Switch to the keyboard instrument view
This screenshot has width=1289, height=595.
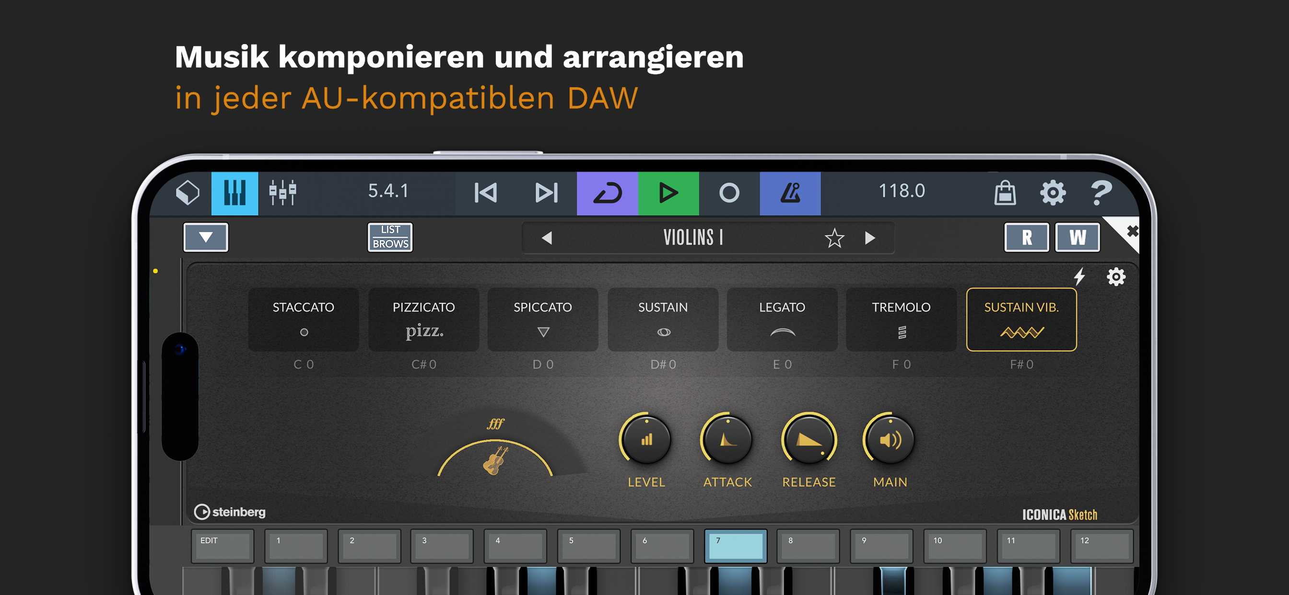click(x=234, y=193)
